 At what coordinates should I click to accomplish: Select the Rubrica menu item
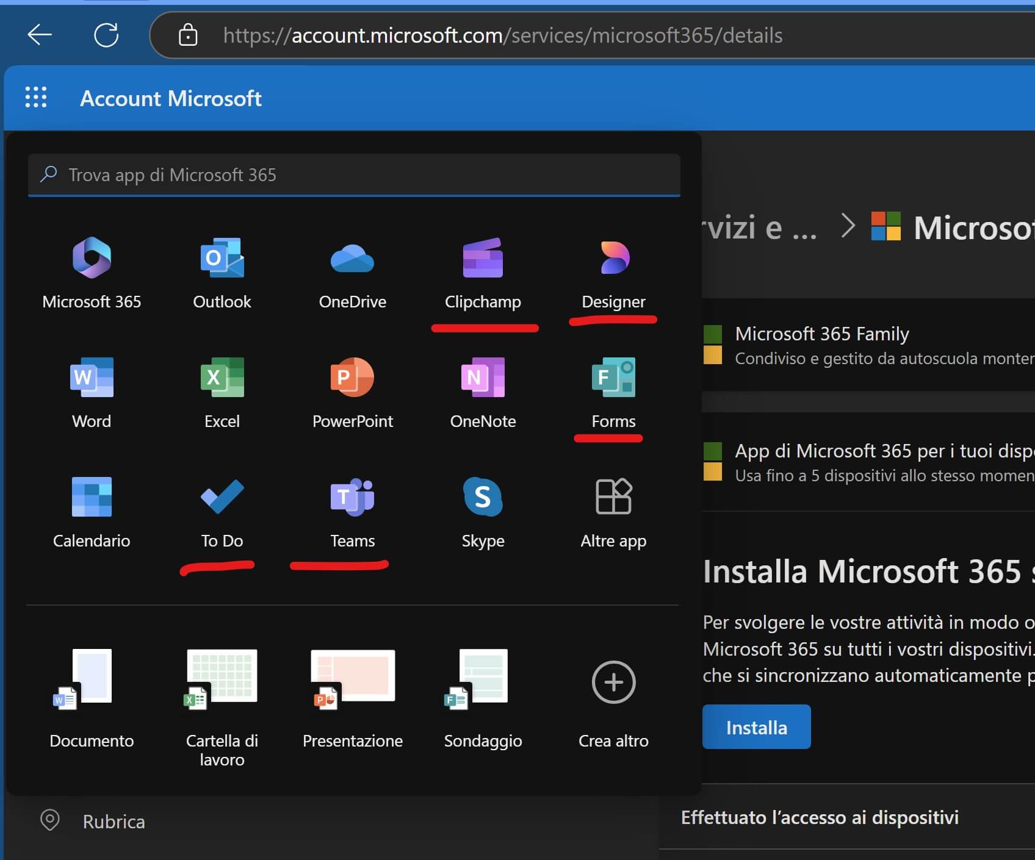pos(114,822)
